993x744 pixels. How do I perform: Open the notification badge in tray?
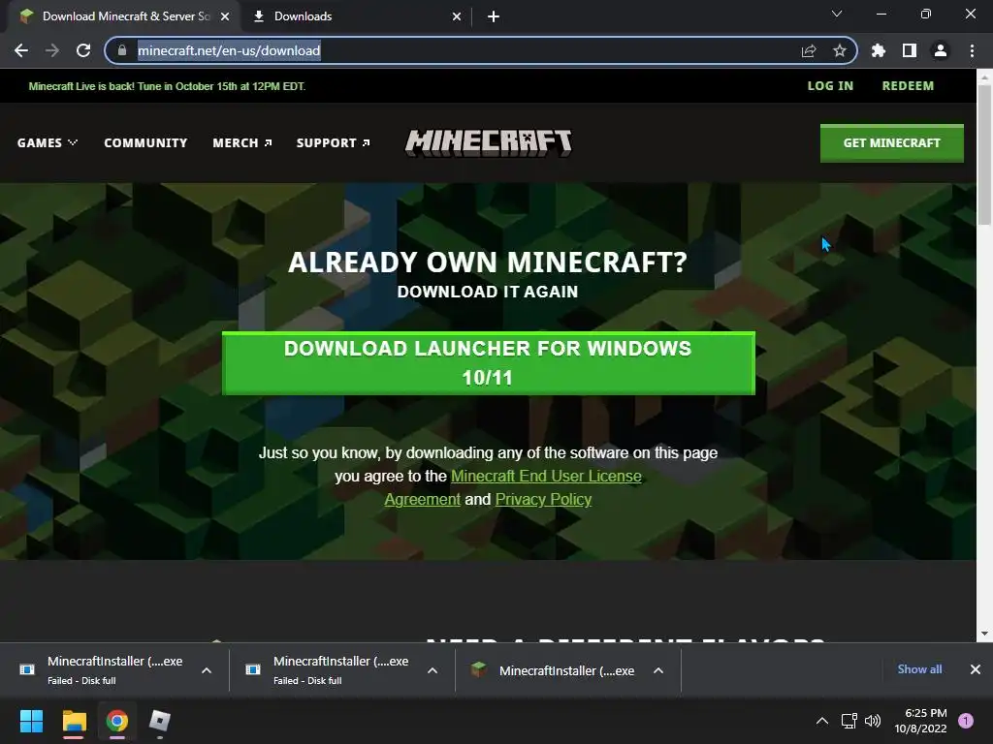966,721
